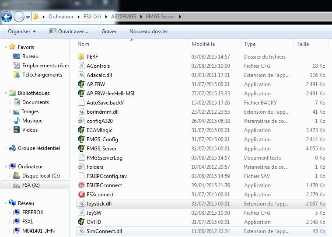332x237 pixels.
Task: Select A320FMGS in the address breadcrumb
Action: pyautogui.click(x=123, y=17)
